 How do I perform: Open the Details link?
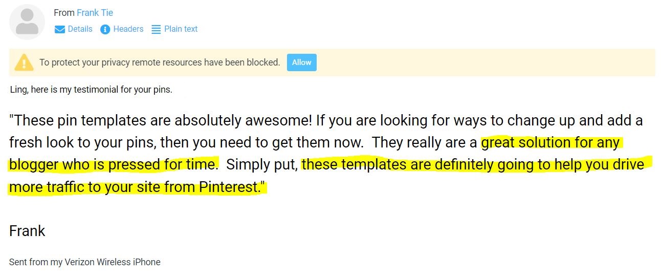pos(80,29)
